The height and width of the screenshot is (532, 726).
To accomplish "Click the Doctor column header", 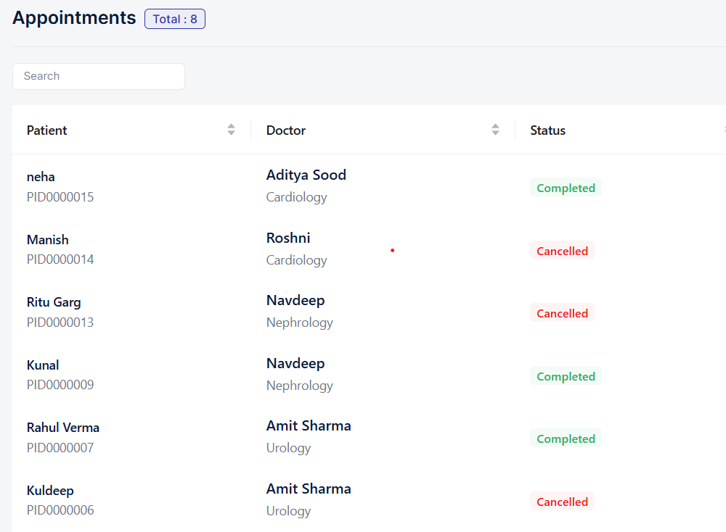I will 286,130.
